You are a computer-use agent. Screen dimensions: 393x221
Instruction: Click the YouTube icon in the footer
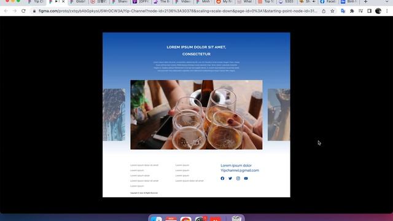coord(246,179)
